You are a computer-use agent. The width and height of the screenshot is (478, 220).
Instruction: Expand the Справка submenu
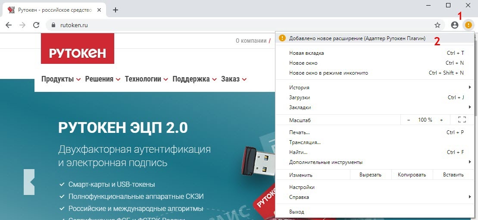(375, 197)
